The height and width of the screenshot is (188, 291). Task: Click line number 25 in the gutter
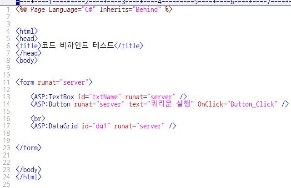coord(6,184)
